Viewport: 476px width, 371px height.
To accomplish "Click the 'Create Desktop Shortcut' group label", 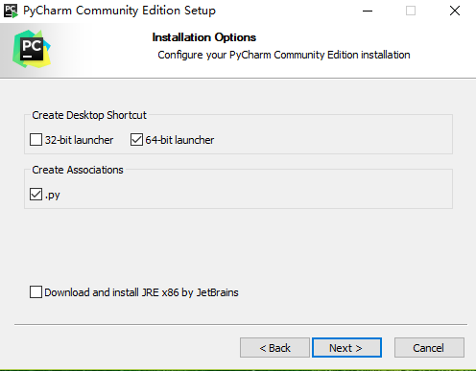I will [x=89, y=115].
